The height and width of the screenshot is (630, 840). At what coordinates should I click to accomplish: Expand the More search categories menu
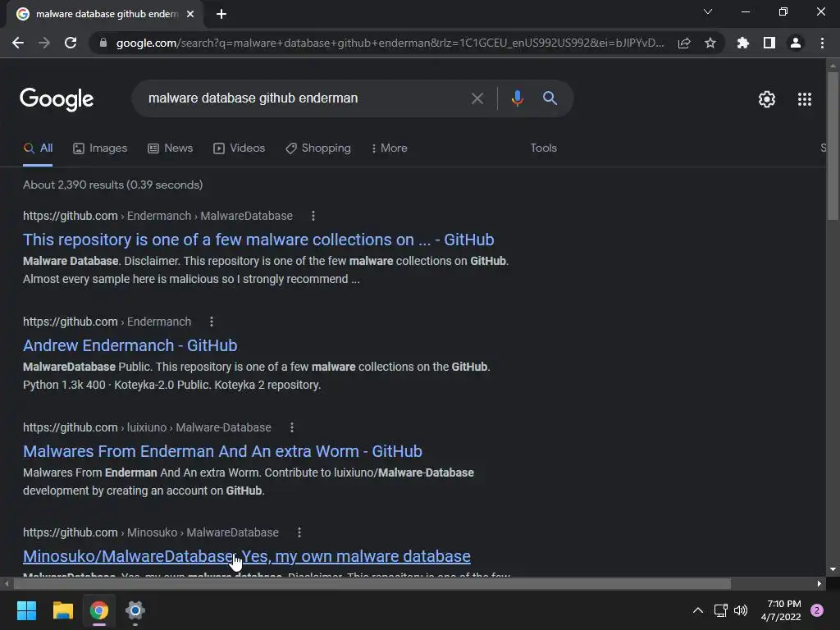(390, 148)
